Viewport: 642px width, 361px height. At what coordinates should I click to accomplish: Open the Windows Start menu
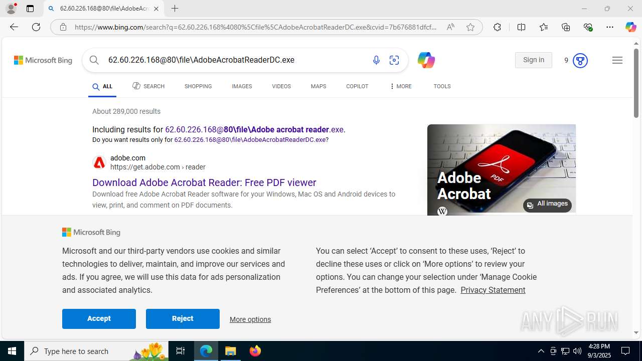point(12,351)
